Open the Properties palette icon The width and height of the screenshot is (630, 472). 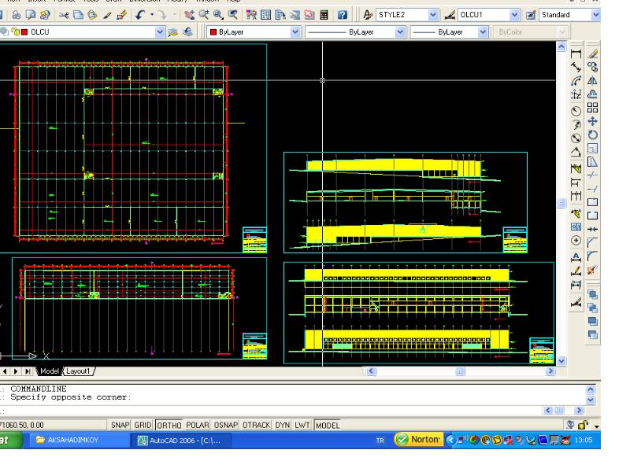(251, 15)
